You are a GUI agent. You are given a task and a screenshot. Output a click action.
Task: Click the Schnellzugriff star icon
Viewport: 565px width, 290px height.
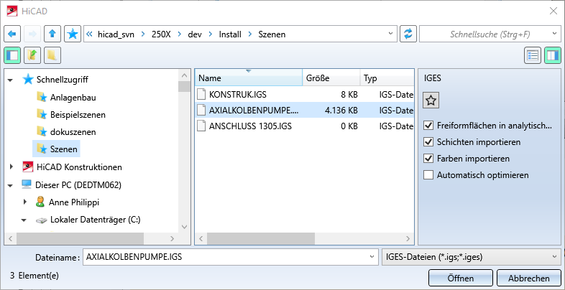click(x=28, y=79)
